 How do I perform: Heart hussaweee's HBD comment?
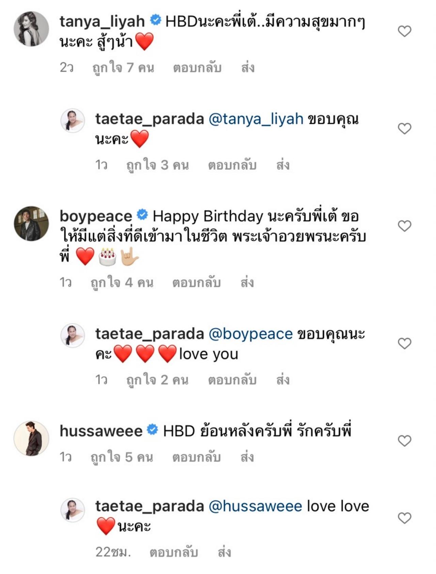[x=404, y=441]
